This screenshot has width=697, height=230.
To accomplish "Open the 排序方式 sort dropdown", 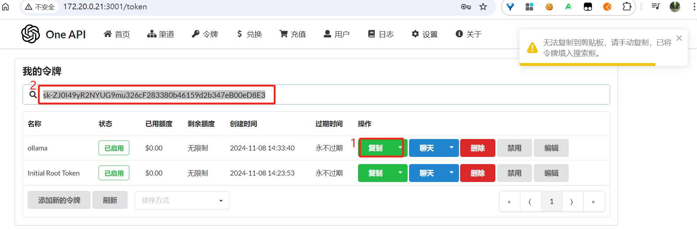I will click(182, 200).
